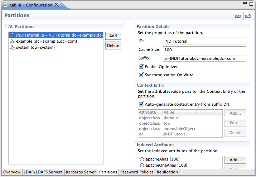Click the apacheAlias index icon
Image resolution: width=256 pixels, height=177 pixels.
coord(142,159)
